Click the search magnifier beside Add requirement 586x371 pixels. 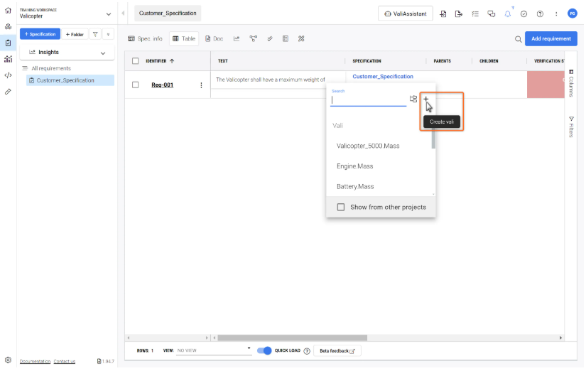coord(518,39)
